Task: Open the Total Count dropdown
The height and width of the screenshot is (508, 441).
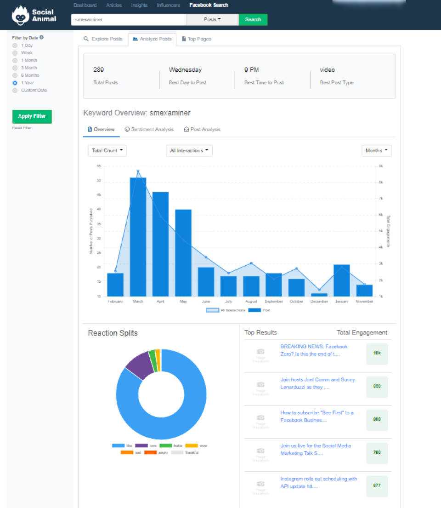Action: click(x=107, y=150)
